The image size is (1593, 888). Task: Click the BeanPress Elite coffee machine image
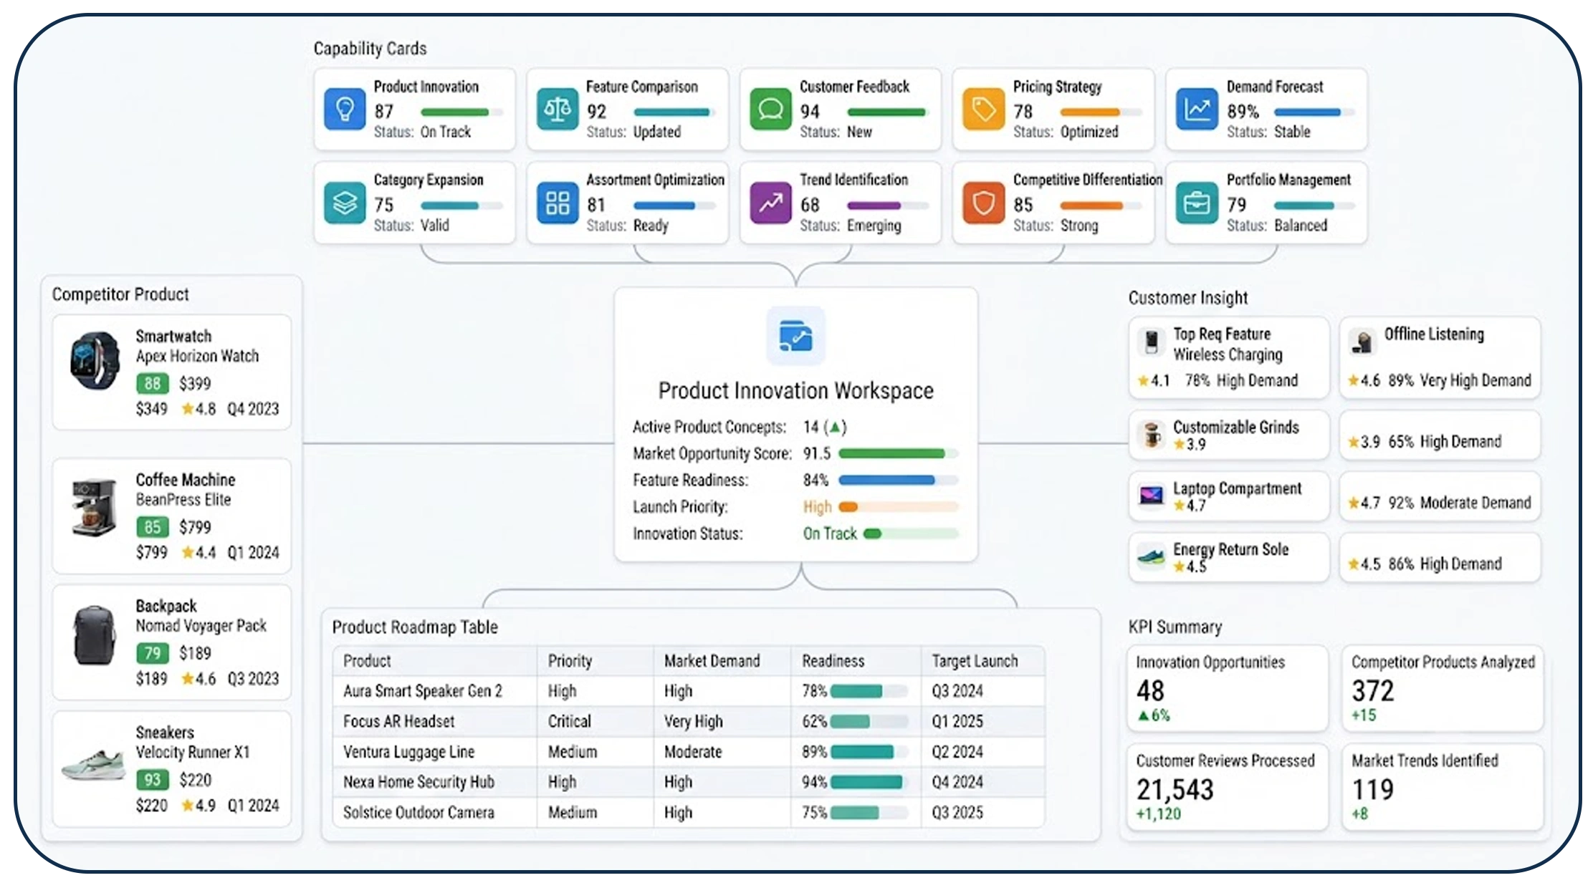click(x=94, y=506)
